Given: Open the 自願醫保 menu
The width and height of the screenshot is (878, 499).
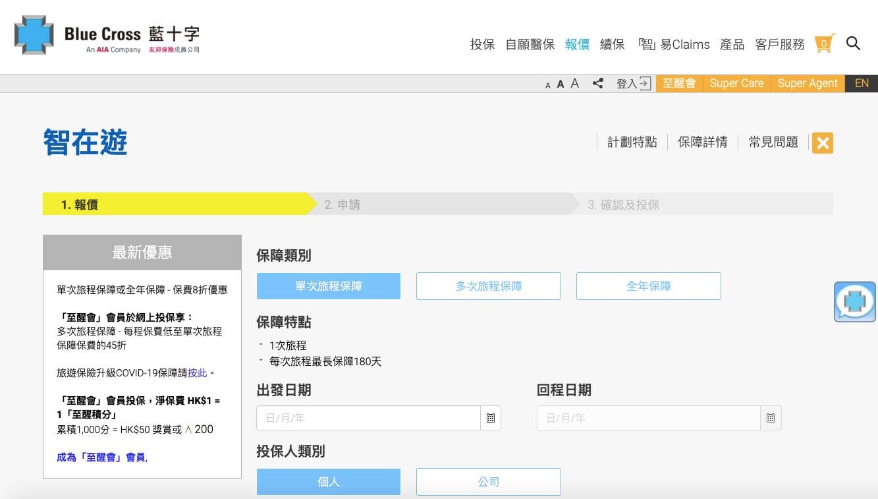Looking at the screenshot, I should (530, 44).
